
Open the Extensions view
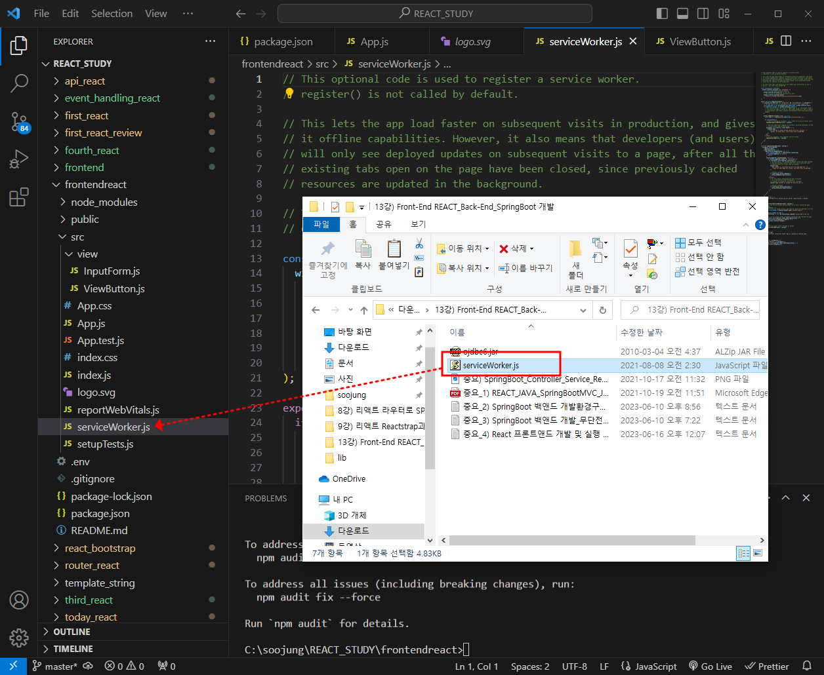pos(19,197)
